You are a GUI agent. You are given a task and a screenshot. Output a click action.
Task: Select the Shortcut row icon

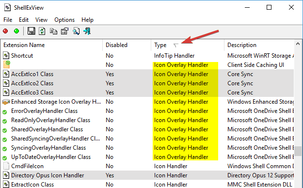[x=6, y=56]
